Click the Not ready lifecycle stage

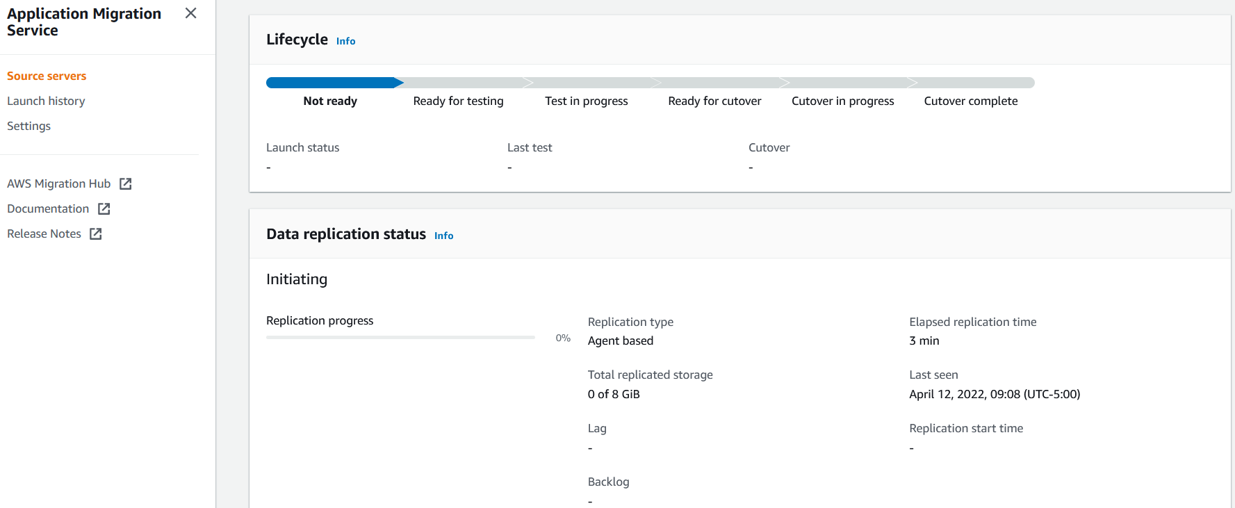click(330, 101)
